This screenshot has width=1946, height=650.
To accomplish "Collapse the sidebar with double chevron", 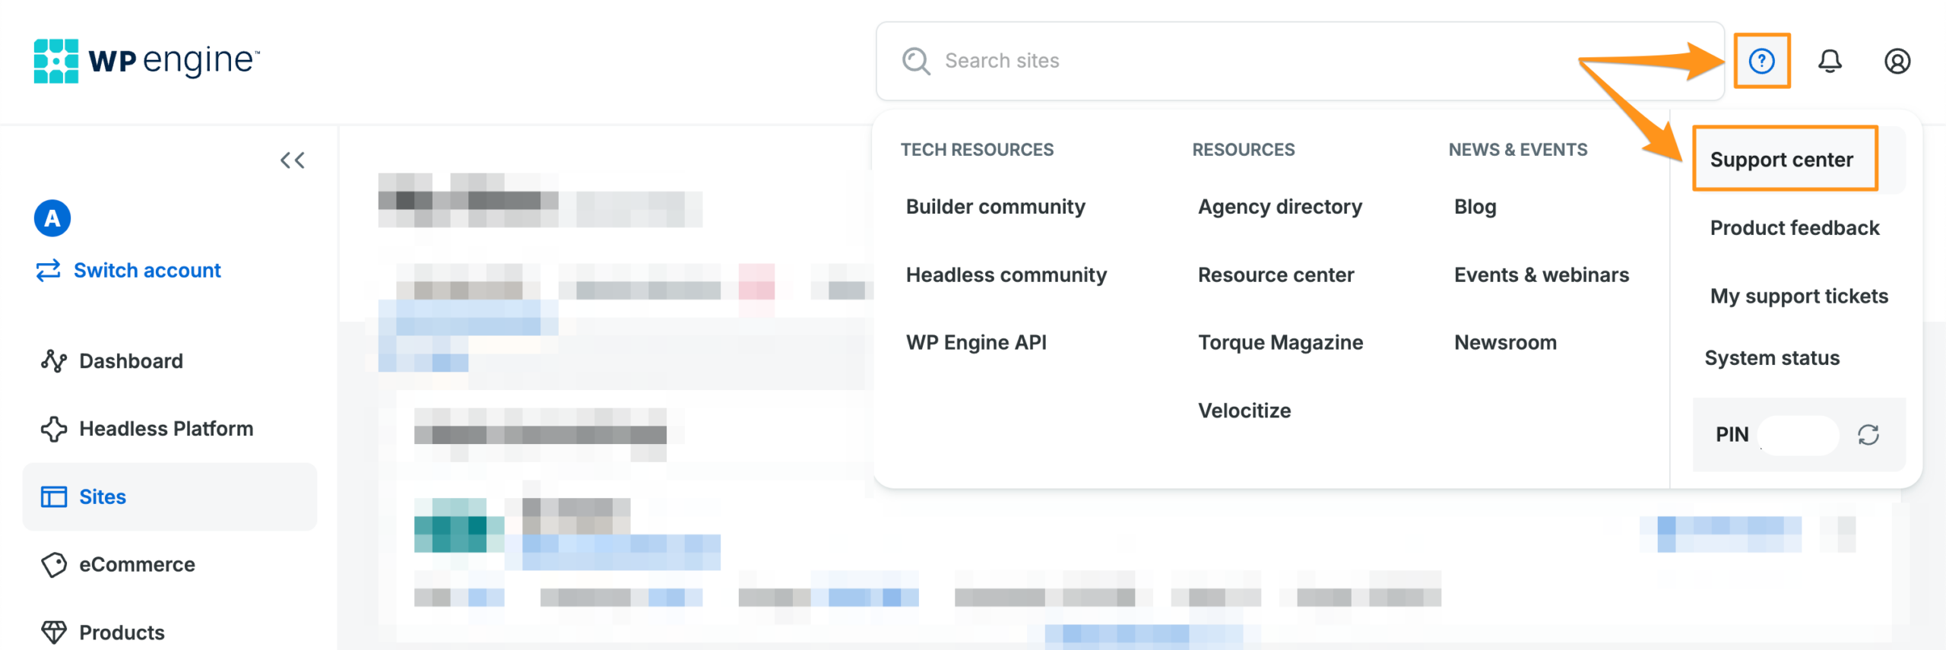I will 293,160.
